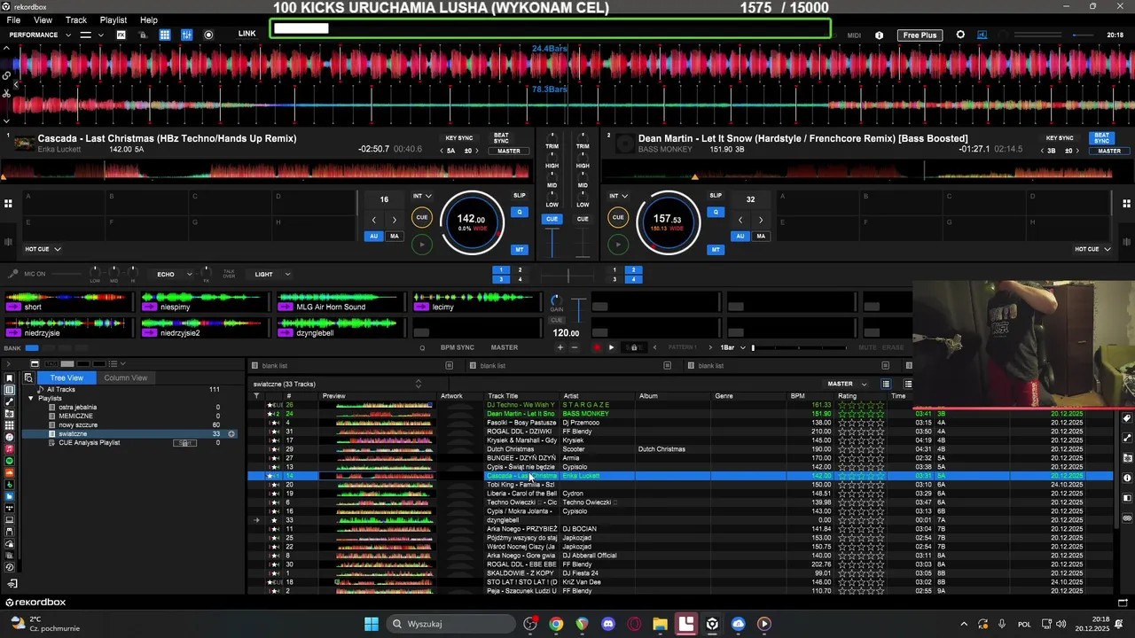Viewport: 1135px width, 638px height.
Task: Toggle MIC ON microphone icon
Action: [x=13, y=275]
